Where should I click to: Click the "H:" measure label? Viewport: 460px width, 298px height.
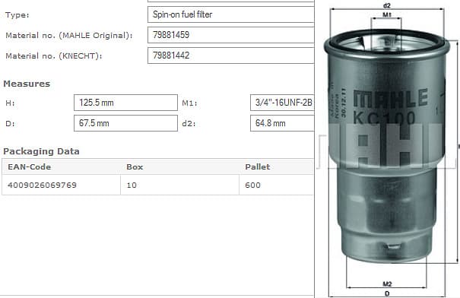(x=10, y=103)
